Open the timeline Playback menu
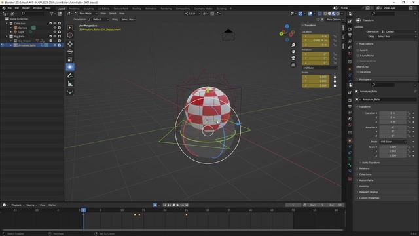 pos(16,205)
